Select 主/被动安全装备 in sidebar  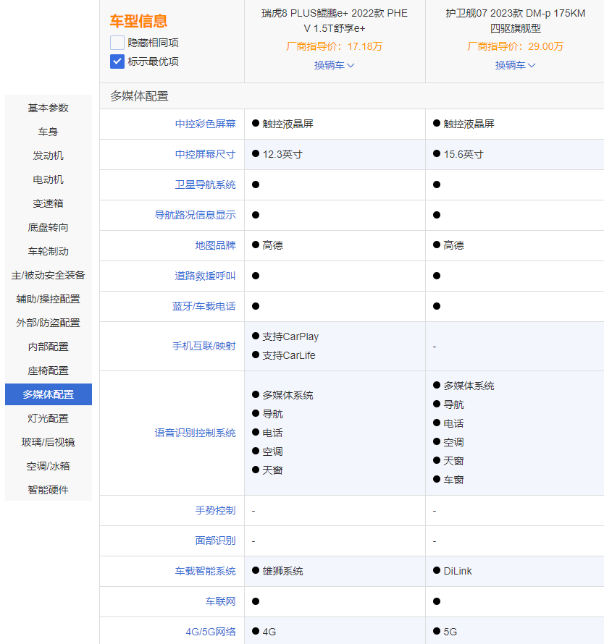(x=49, y=275)
